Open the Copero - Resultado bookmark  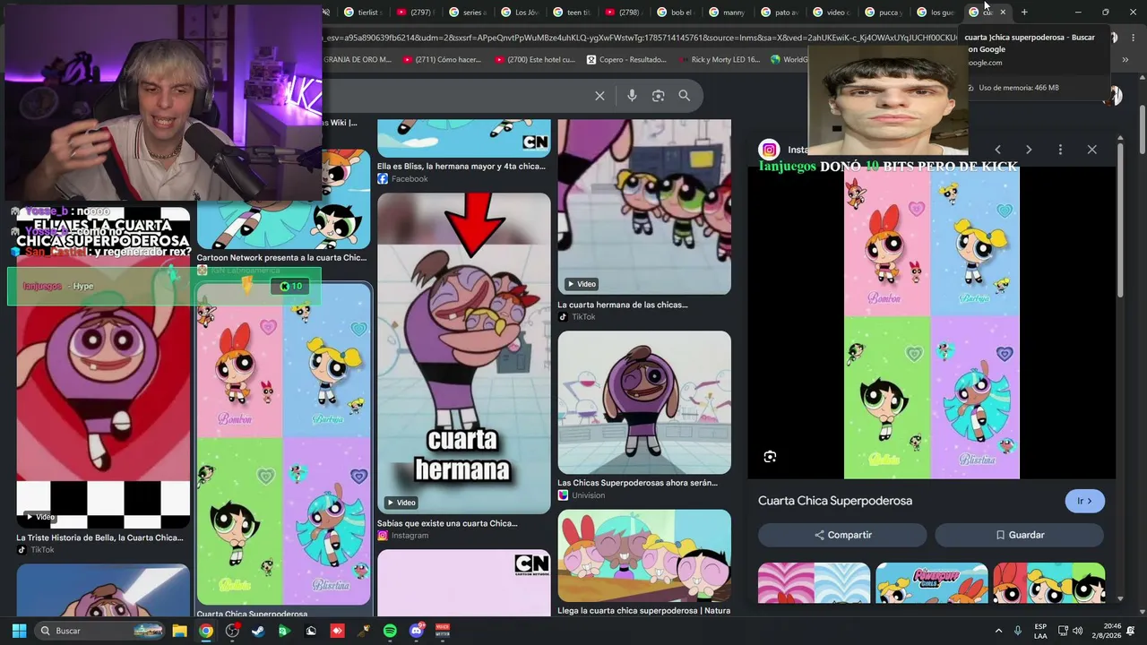click(627, 60)
